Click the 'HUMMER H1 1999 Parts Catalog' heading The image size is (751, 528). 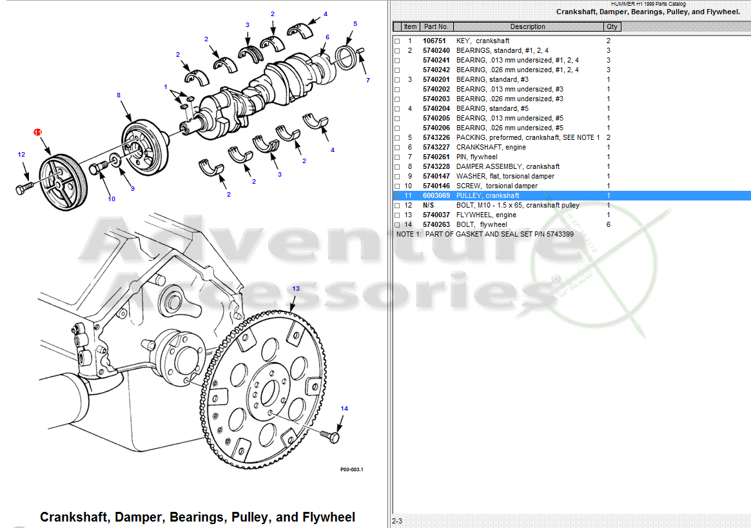[x=648, y=4]
